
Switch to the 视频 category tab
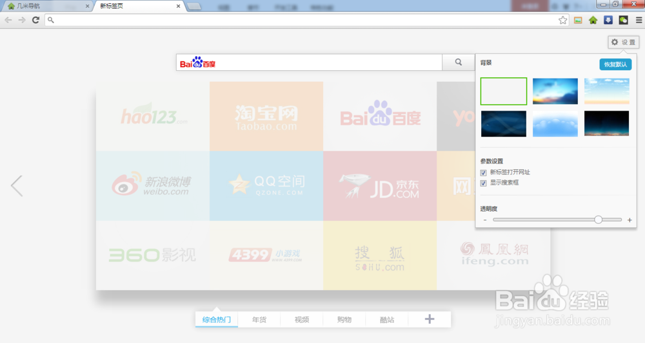(x=302, y=320)
